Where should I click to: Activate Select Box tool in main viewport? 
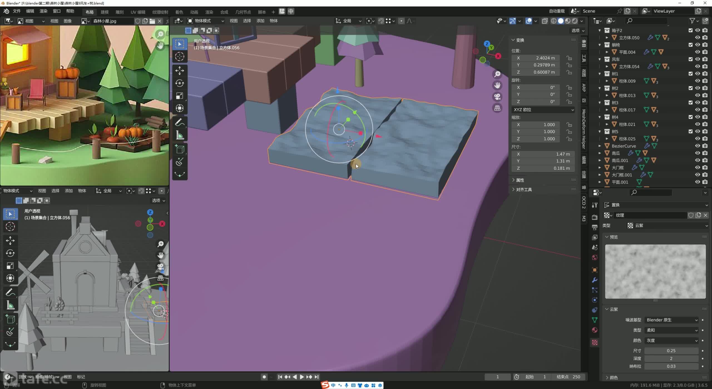tap(180, 44)
